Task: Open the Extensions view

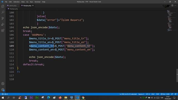Action: click(x=3, y=30)
